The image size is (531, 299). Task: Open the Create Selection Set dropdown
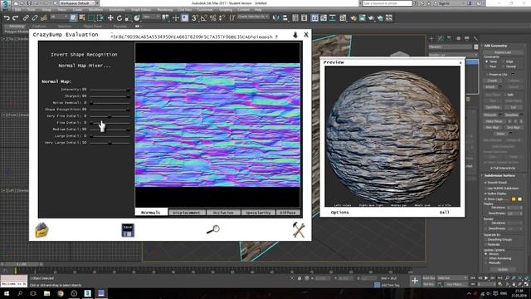pos(252,17)
